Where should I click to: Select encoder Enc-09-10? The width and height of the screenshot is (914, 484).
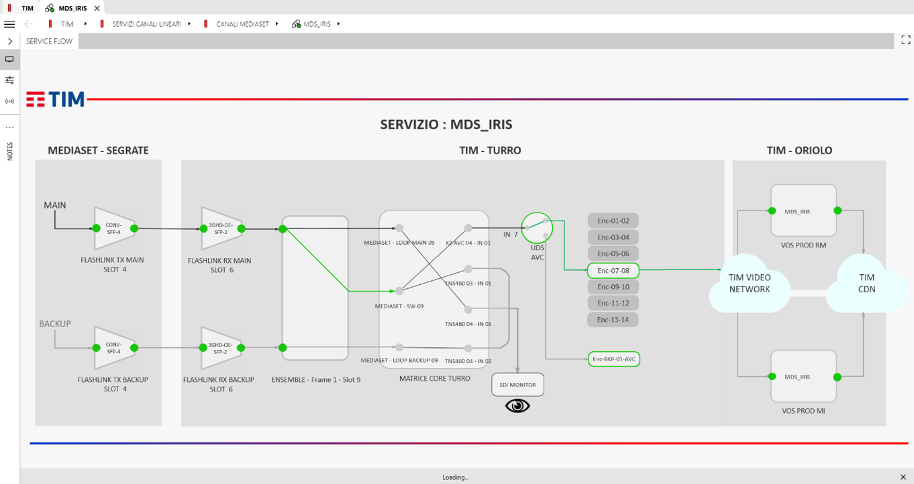(613, 287)
